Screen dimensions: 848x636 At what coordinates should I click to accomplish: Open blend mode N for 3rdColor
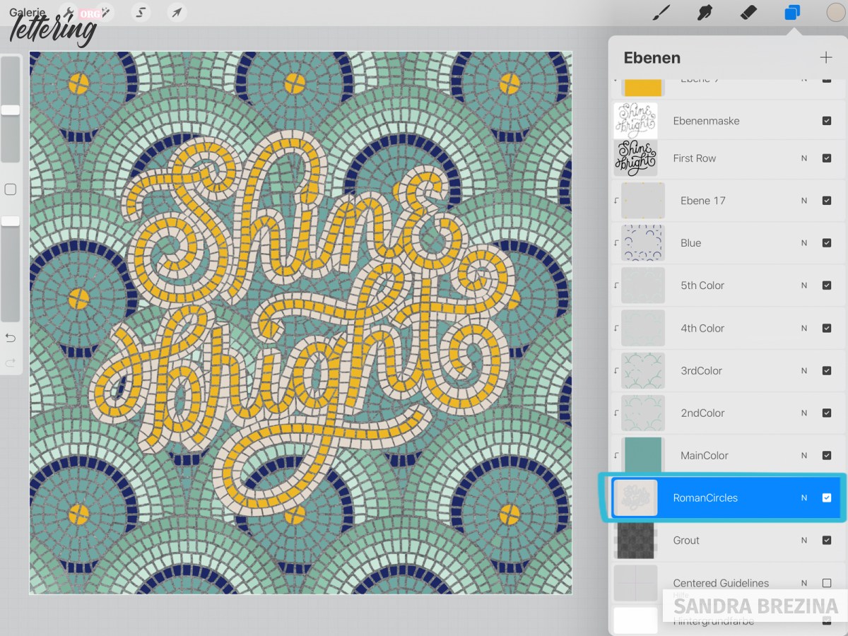point(803,370)
